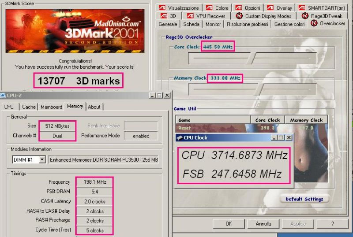Click the RAS# Precharge 2 clocks value

coord(95,221)
